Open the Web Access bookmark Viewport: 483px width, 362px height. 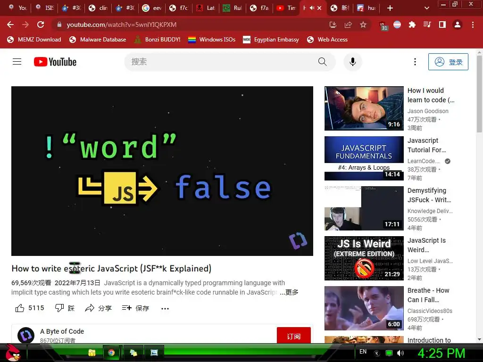point(327,40)
